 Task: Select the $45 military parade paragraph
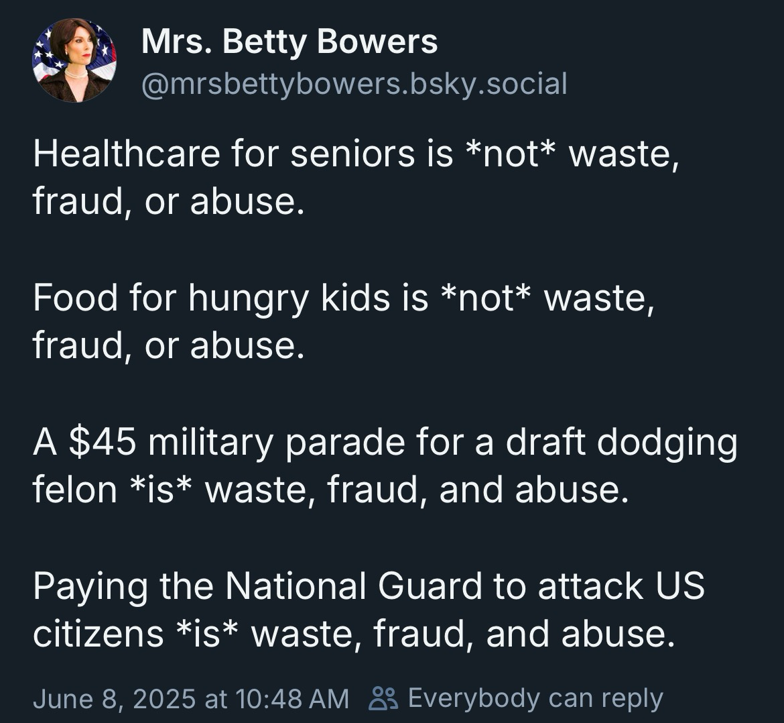(385, 465)
